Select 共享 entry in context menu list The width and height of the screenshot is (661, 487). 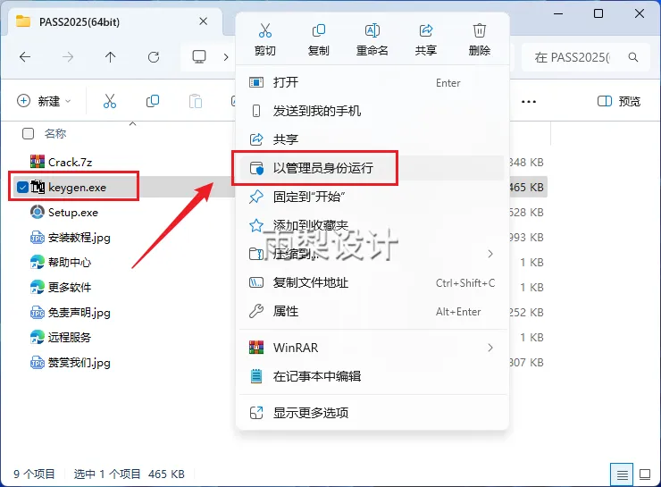(372, 139)
